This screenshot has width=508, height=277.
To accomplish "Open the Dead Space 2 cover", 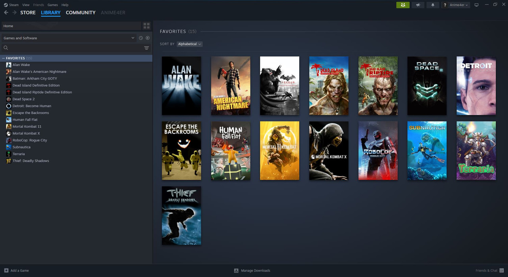I will point(427,86).
